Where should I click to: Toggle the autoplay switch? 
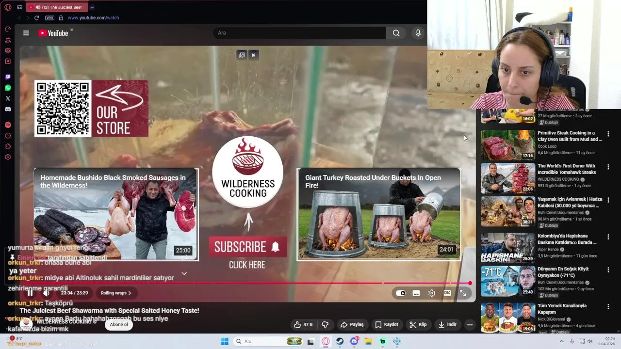401,293
